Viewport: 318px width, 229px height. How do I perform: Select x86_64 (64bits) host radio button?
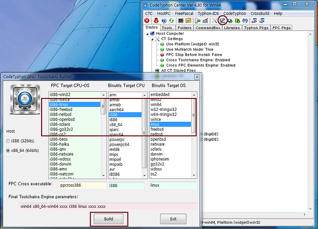(8, 150)
